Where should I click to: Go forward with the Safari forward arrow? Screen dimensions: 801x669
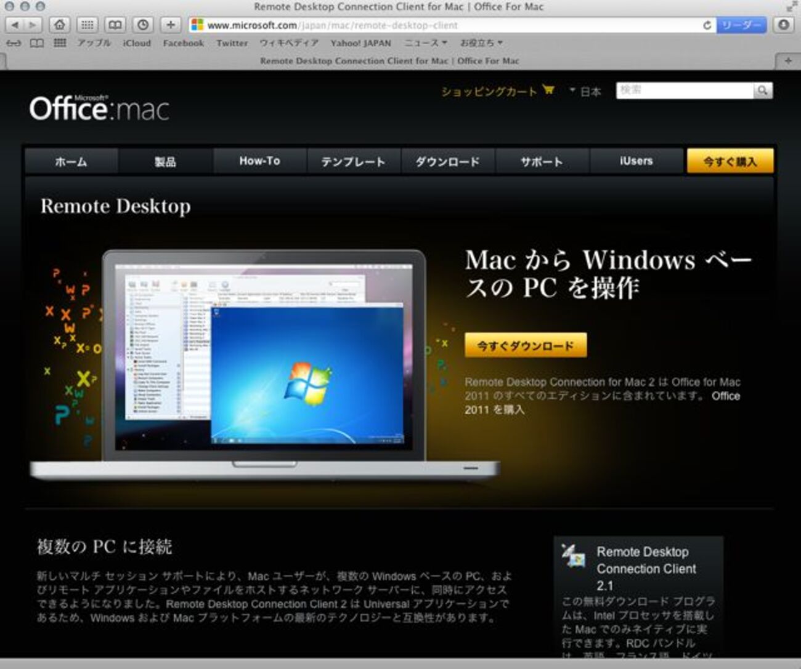33,25
